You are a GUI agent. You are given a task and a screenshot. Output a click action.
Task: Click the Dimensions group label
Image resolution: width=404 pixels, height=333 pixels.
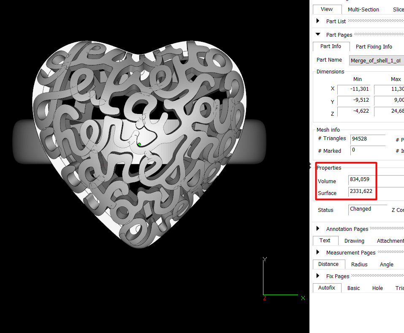(330, 72)
